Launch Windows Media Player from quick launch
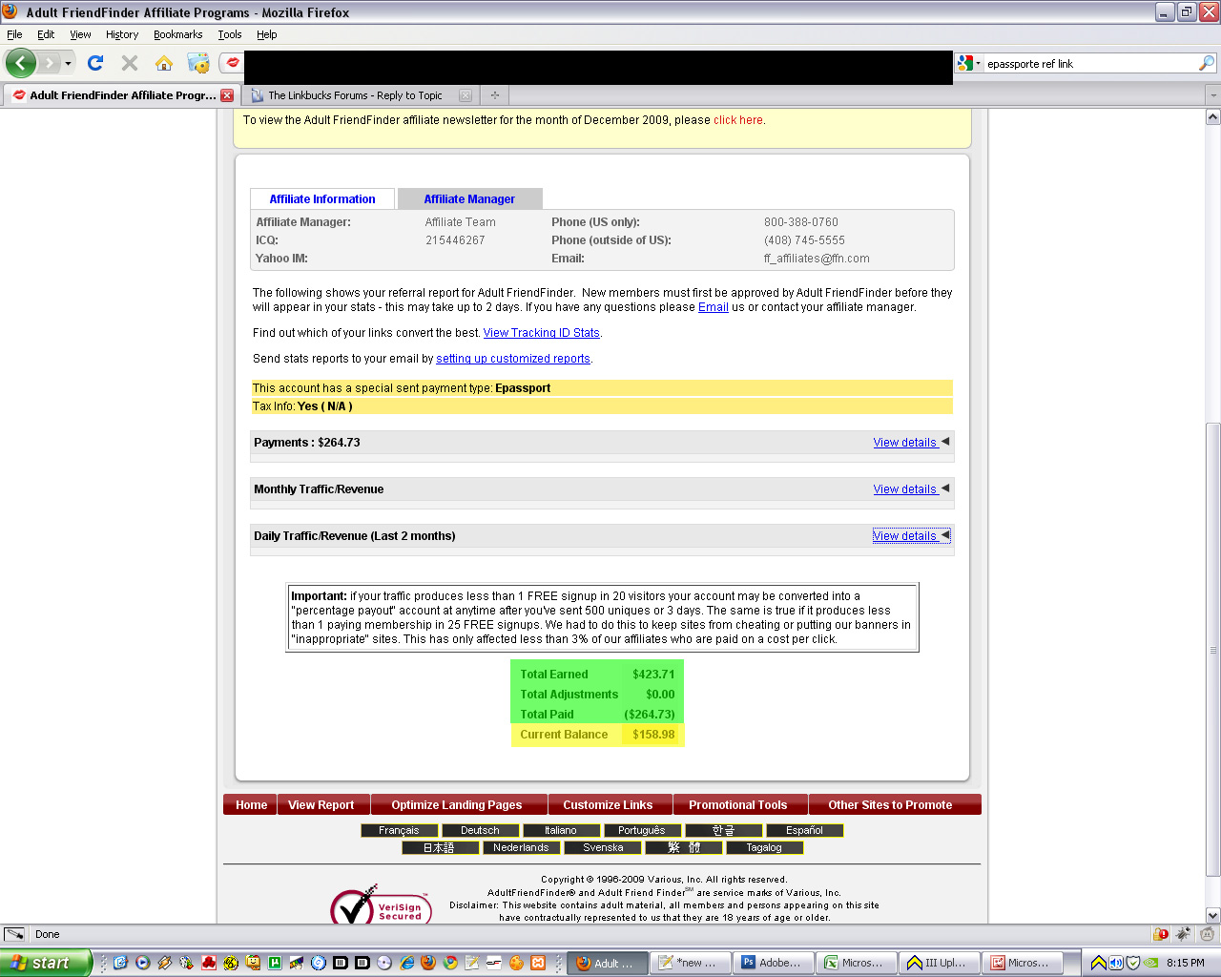The image size is (1221, 977). pos(143,963)
